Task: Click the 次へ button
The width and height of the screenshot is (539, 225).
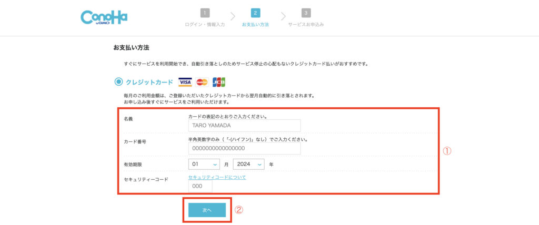Action: (x=207, y=210)
